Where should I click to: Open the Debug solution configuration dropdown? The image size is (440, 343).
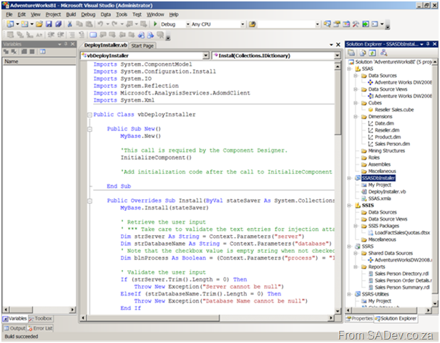click(x=187, y=24)
